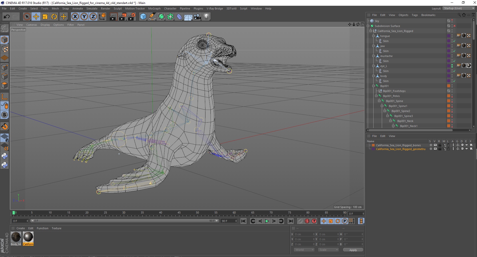Screen dimensions: 477x257
Task: Click the Bend deformer icon
Action: coord(179,17)
